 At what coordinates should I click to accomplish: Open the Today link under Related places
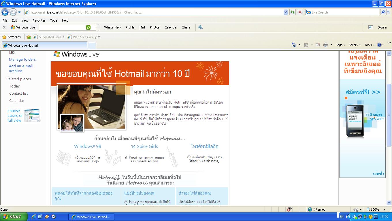coord(14,86)
